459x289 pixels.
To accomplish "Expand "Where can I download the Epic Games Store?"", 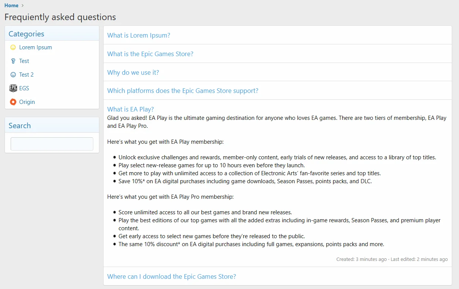I will coord(171,276).
